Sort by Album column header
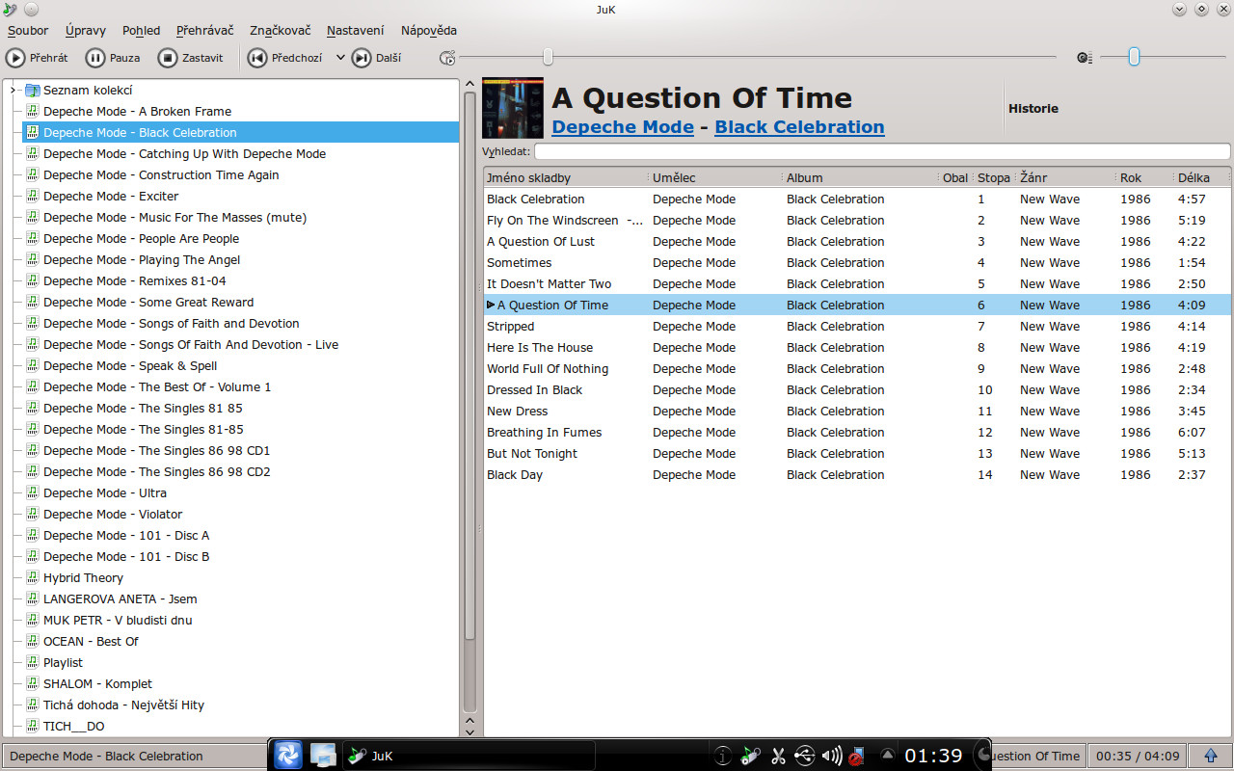This screenshot has width=1234, height=771. pyautogui.click(x=860, y=177)
